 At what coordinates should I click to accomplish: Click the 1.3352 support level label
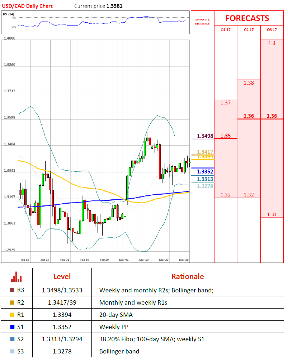click(x=205, y=172)
